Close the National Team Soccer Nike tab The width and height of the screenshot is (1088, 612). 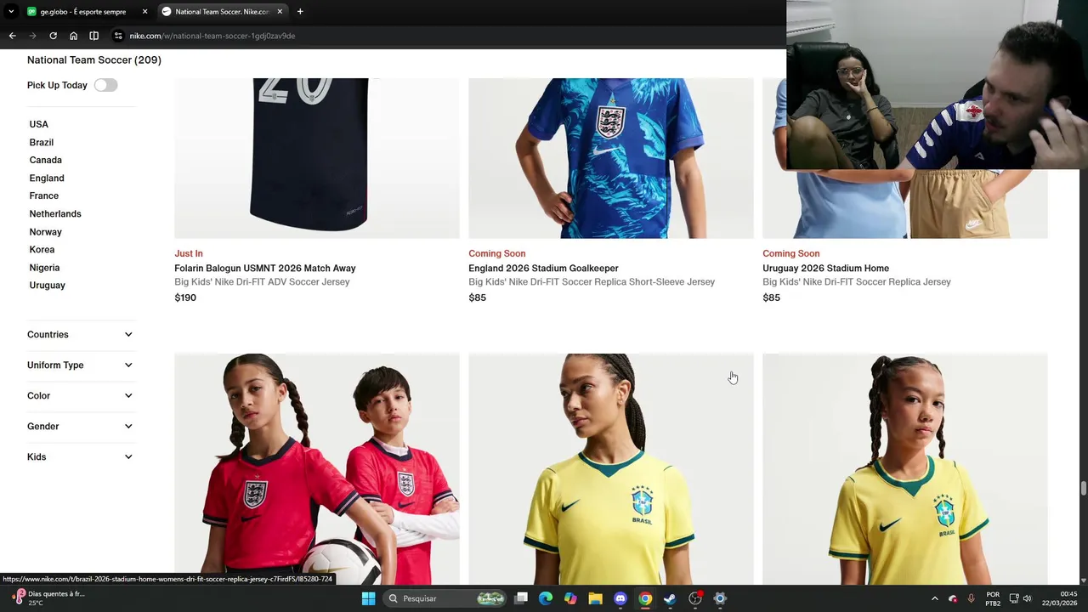[280, 12]
